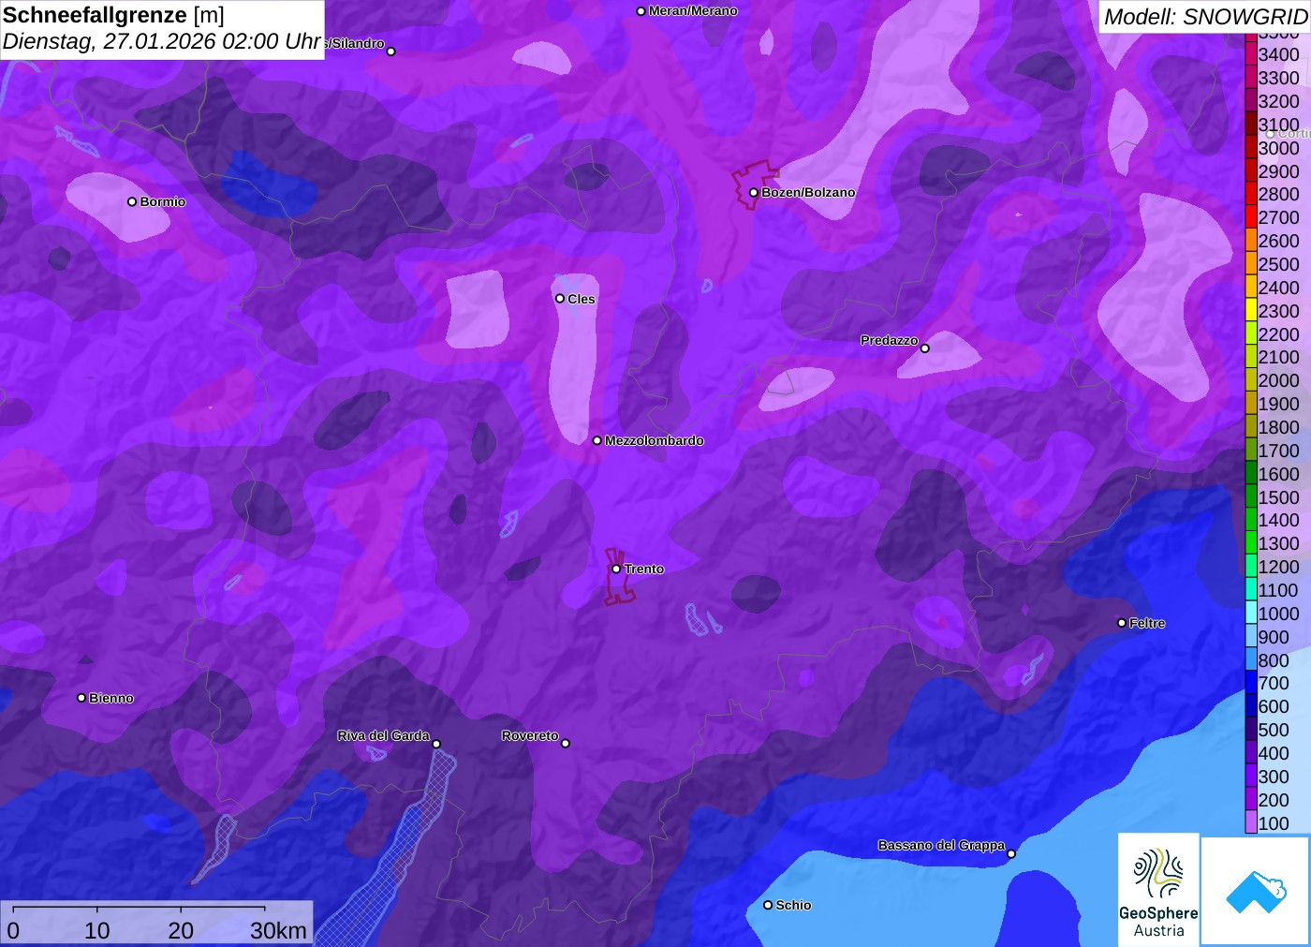Image resolution: width=1311 pixels, height=947 pixels.
Task: Click the Predazzo location dot
Action: pos(925,348)
